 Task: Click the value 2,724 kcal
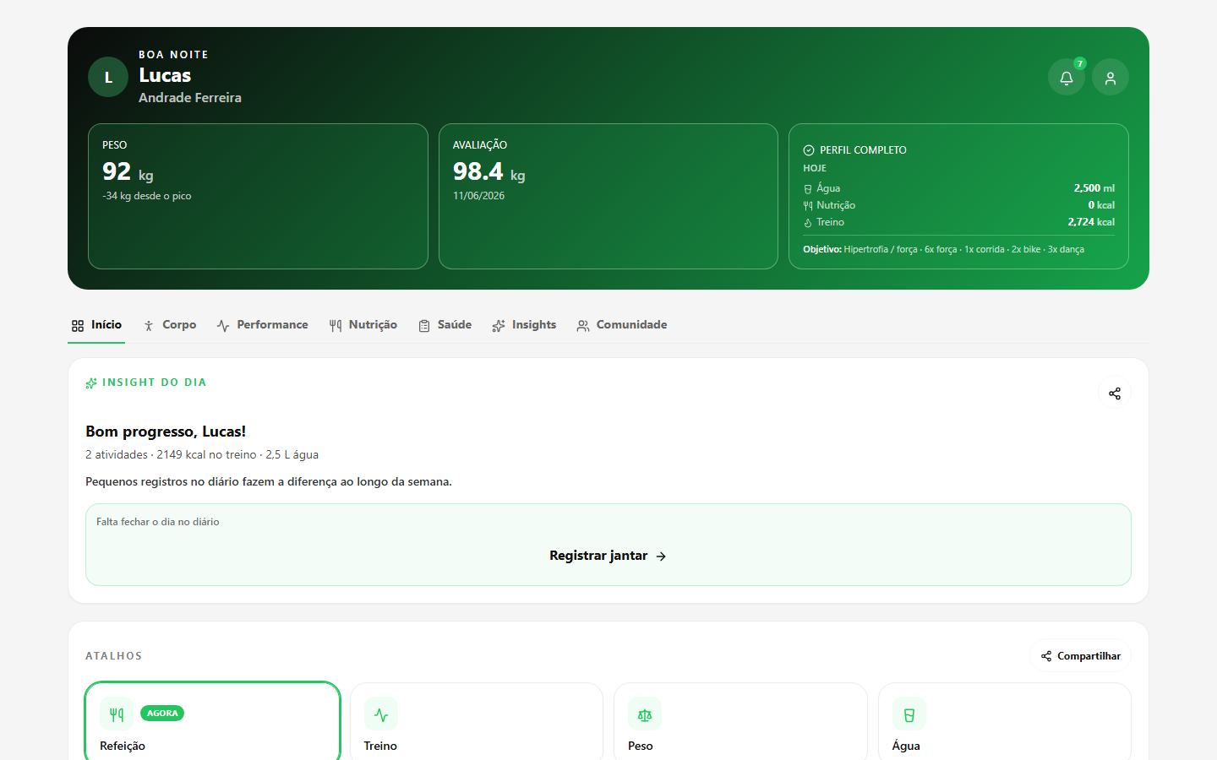point(1091,222)
